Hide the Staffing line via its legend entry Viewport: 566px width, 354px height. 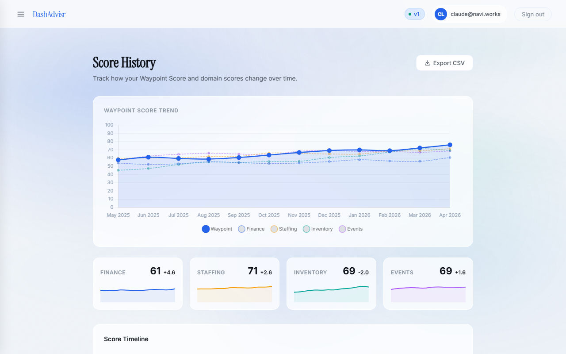(x=283, y=229)
